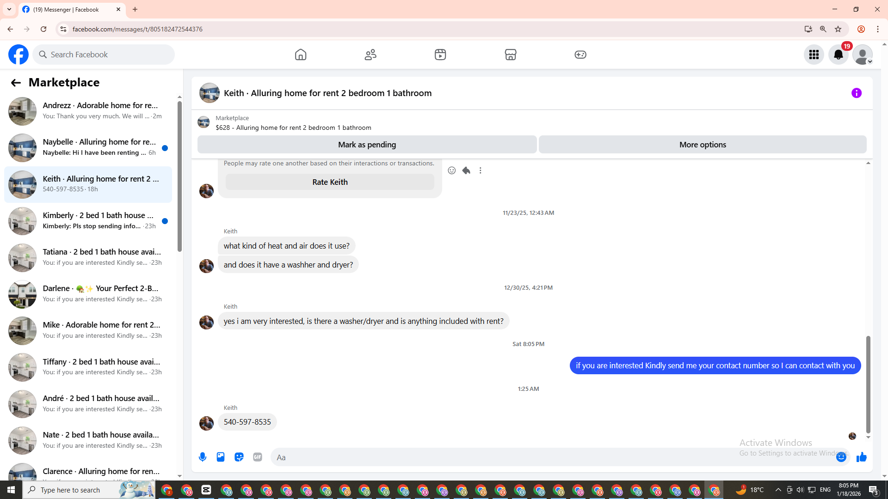Open the emoji picker in the message box

[x=841, y=457]
